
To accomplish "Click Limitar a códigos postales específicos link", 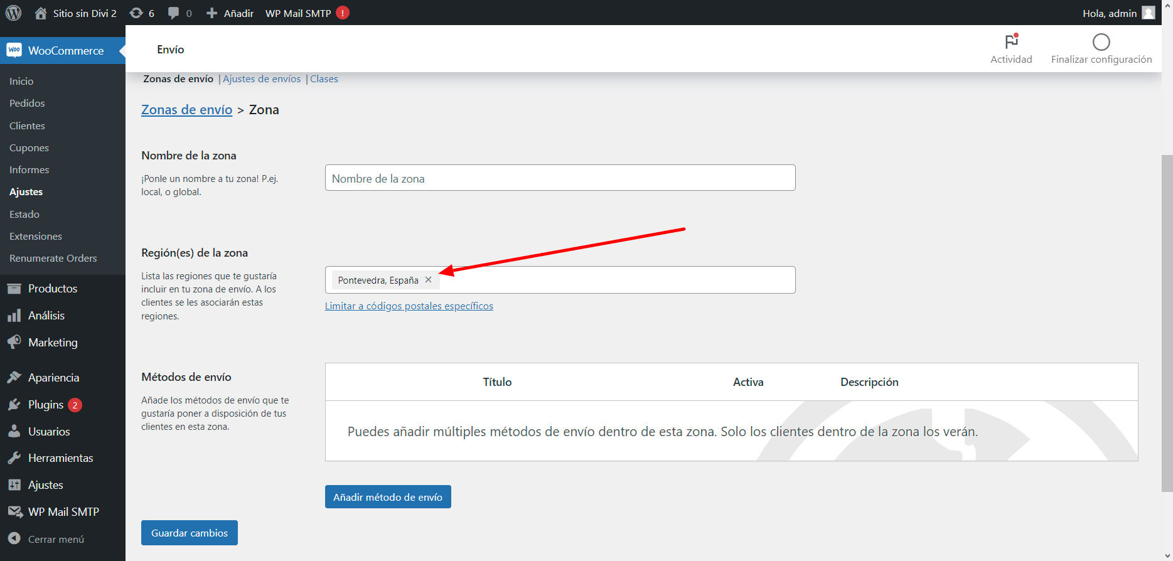I will [409, 306].
